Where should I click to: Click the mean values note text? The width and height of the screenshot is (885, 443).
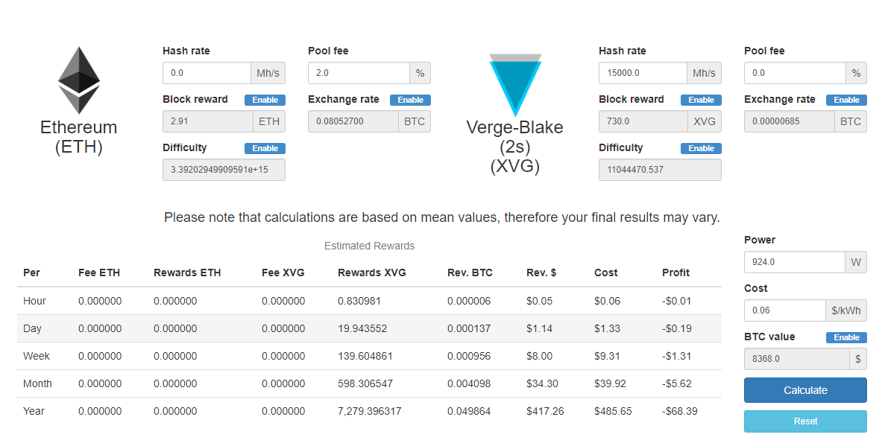pos(442,217)
